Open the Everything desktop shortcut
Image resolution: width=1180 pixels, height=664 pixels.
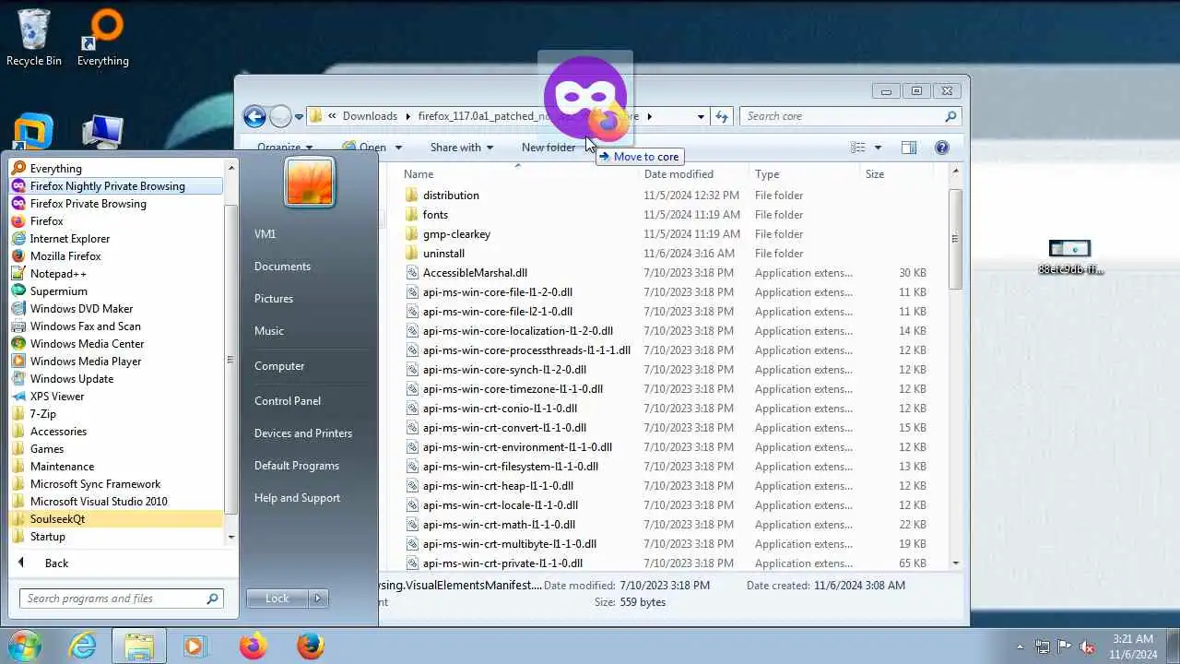coord(102,38)
